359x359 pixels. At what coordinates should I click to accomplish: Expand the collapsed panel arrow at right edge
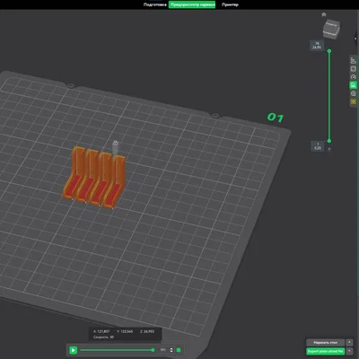[356, 39]
